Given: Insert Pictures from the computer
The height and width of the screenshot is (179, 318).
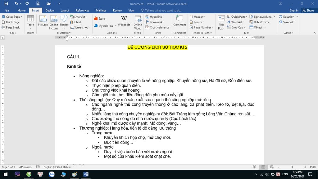Looking at the screenshot, I should pyautogui.click(x=43, y=21).
